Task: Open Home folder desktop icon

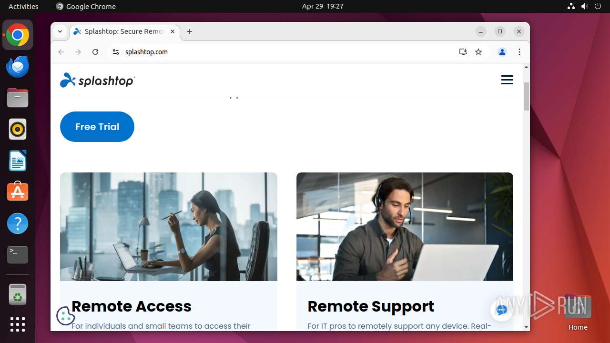Action: [x=578, y=313]
